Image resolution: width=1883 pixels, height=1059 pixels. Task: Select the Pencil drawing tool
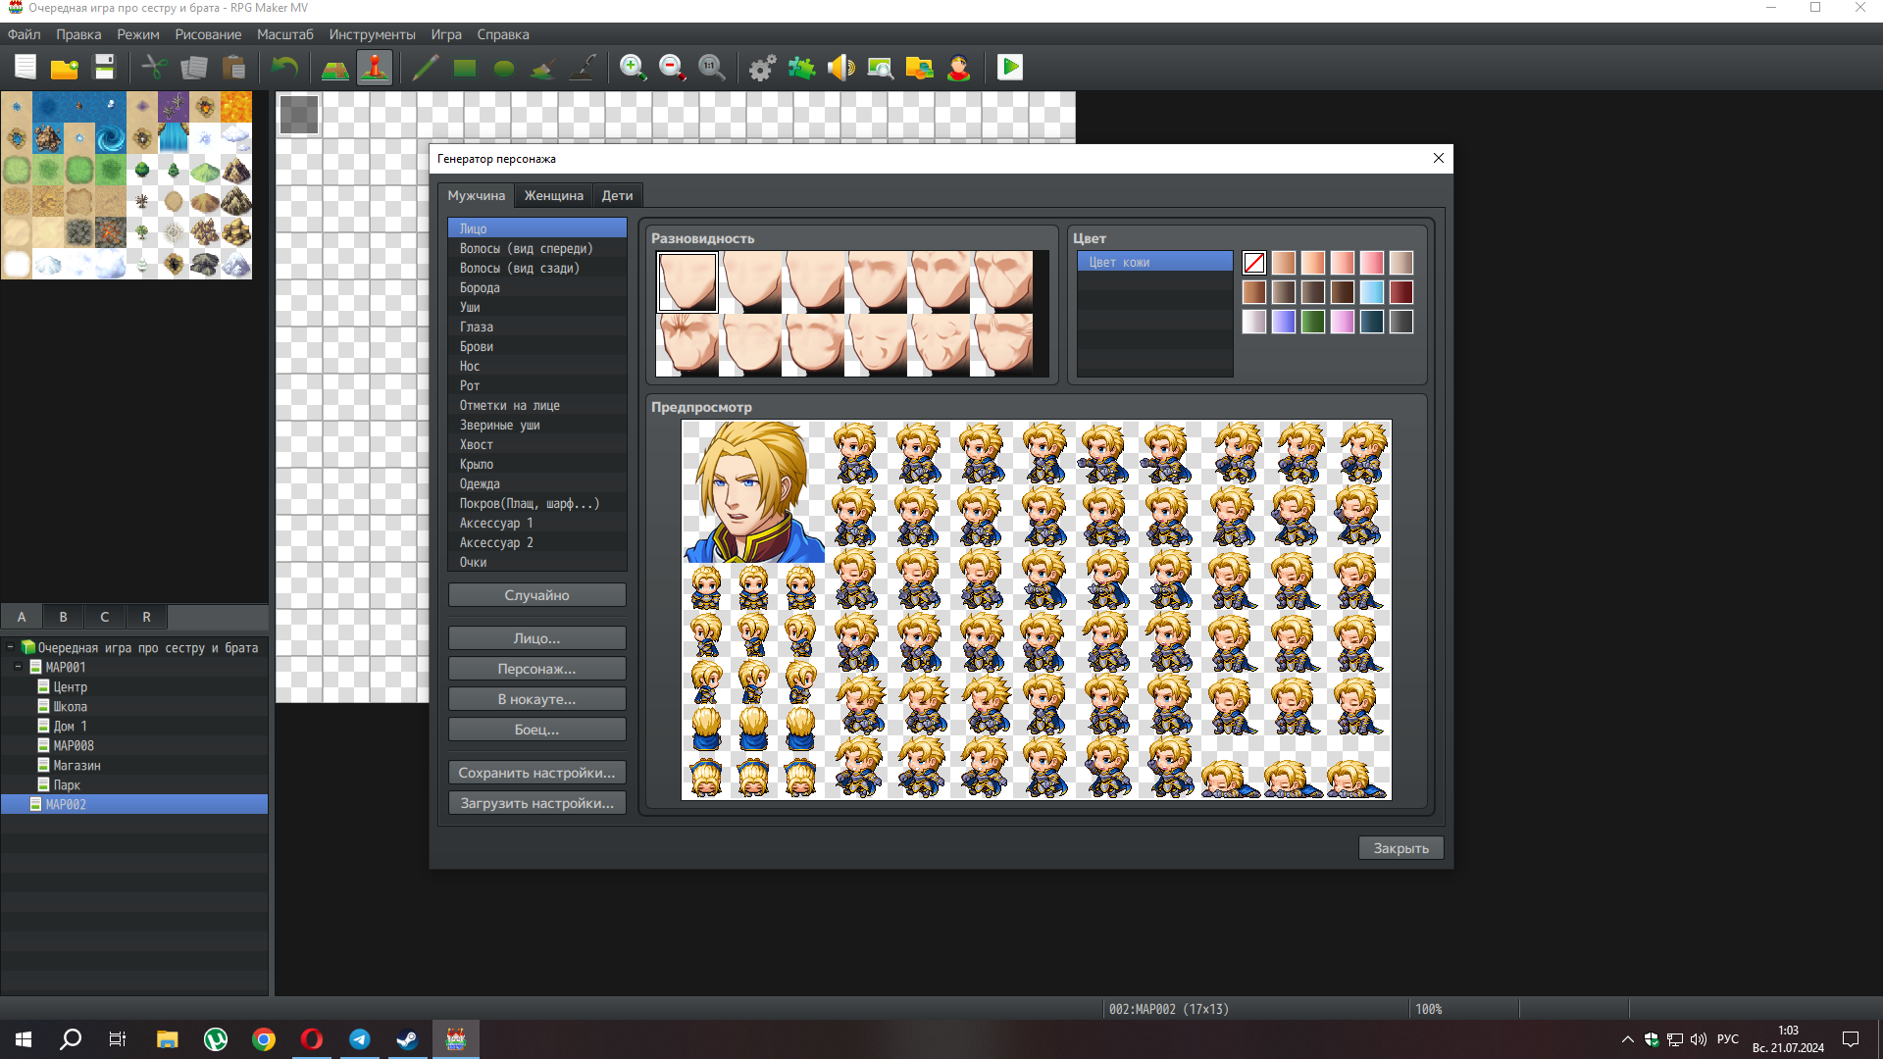[x=425, y=68]
